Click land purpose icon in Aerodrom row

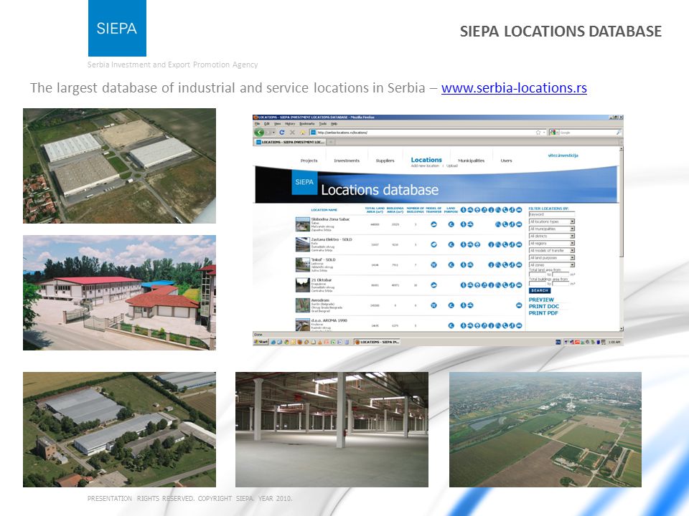point(451,305)
